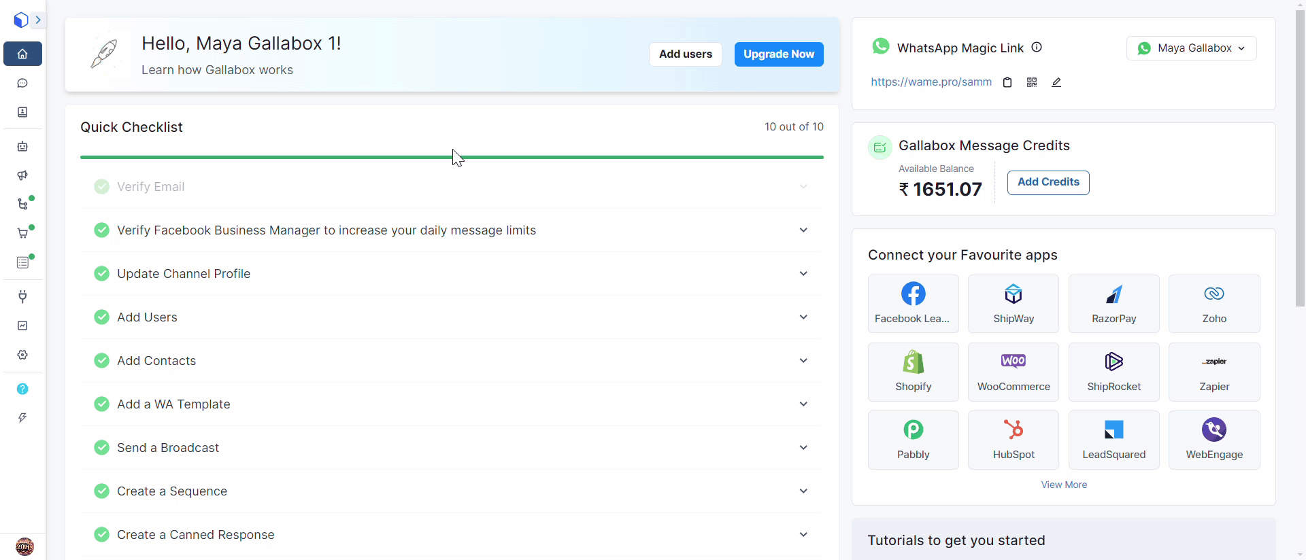Open broadcast megaphone icon in sidebar

click(x=22, y=175)
